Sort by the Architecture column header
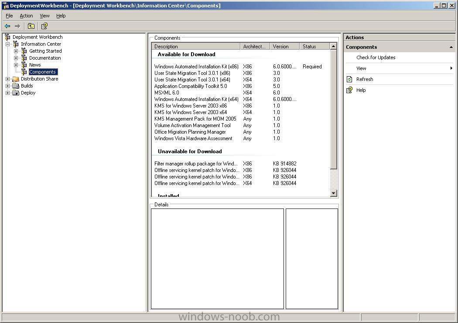This screenshot has width=458, height=323. click(255, 46)
